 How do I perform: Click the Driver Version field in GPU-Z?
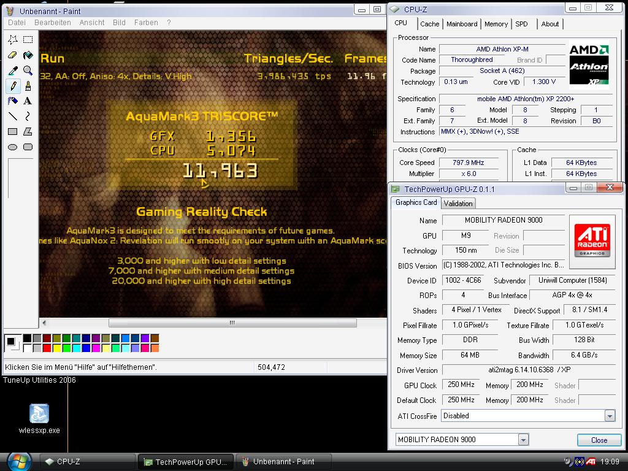pos(529,370)
